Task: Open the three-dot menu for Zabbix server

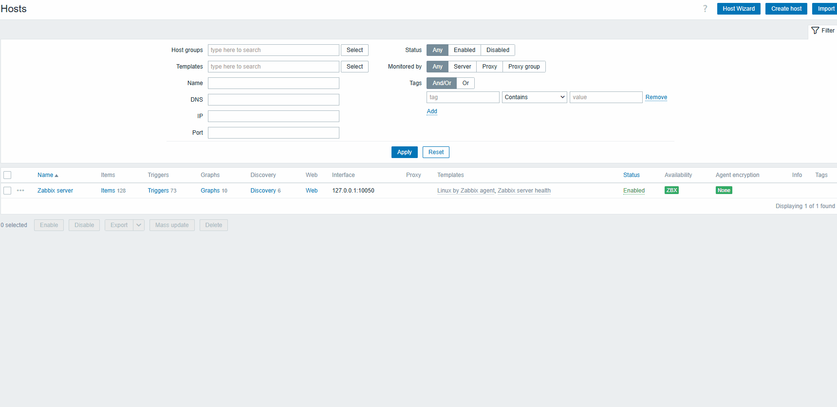Action: click(x=20, y=191)
